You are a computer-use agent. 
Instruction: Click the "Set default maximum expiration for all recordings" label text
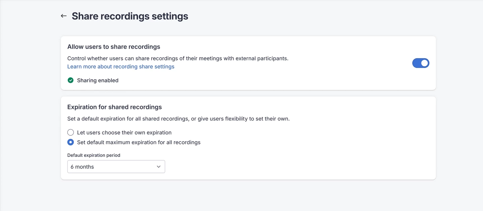coord(139,142)
